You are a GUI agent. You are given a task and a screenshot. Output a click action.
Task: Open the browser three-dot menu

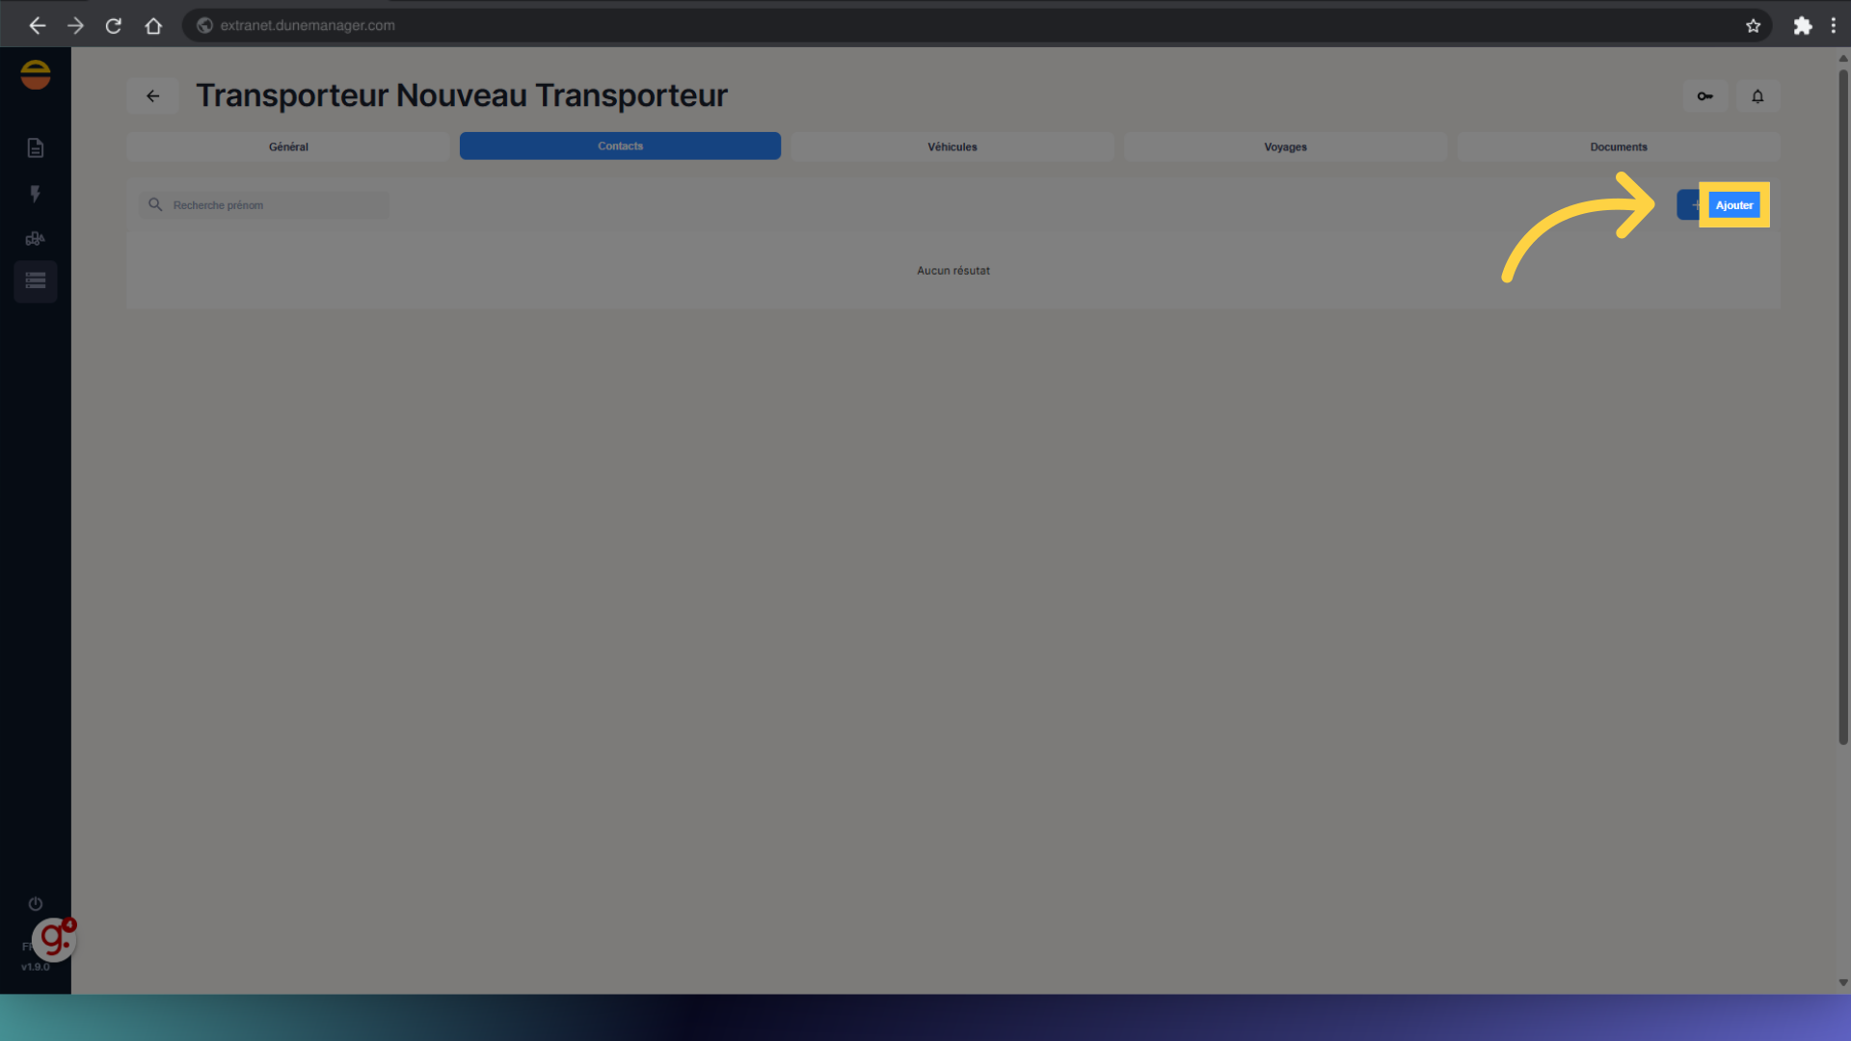[1833, 26]
